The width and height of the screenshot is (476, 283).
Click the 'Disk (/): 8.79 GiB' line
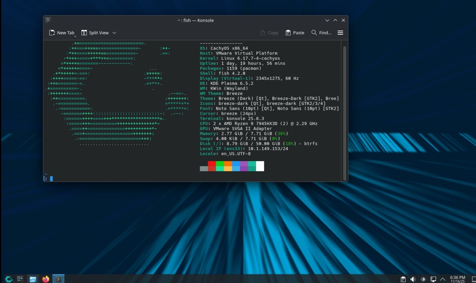click(259, 144)
